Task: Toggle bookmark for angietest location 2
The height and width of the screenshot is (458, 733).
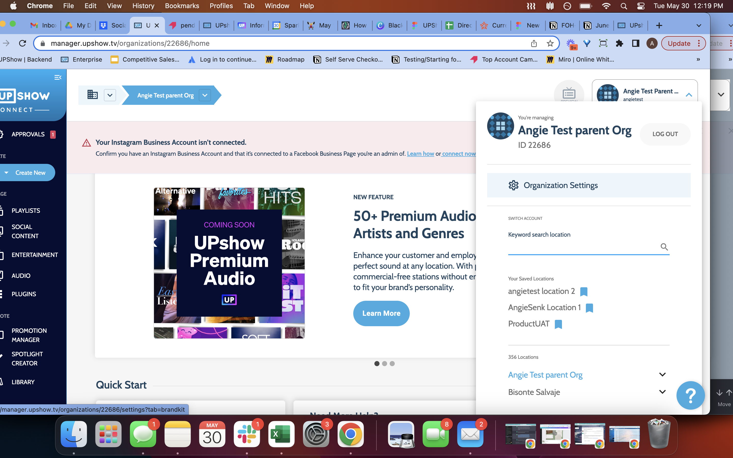Action: pyautogui.click(x=584, y=291)
